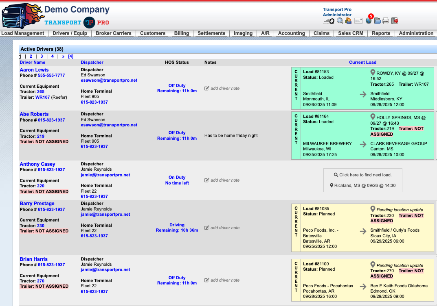Open the Reports menu
The image size is (437, 306).
click(381, 33)
